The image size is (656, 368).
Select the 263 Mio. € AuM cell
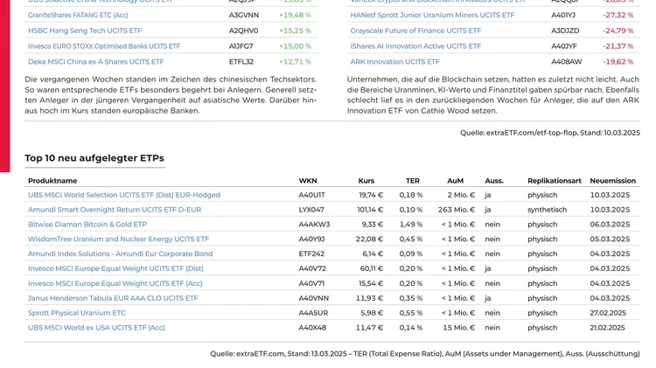tap(457, 210)
